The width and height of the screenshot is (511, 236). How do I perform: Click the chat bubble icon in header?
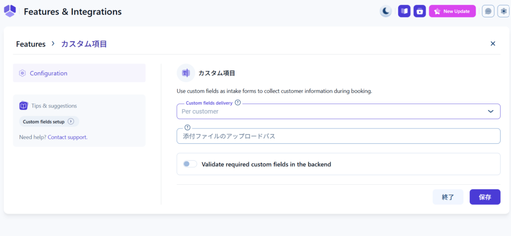tap(488, 11)
